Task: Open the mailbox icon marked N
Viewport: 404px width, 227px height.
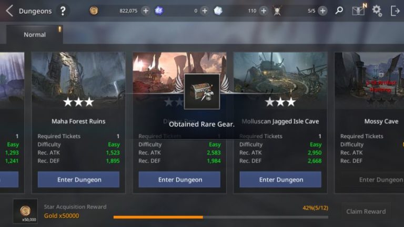Action: (x=359, y=10)
